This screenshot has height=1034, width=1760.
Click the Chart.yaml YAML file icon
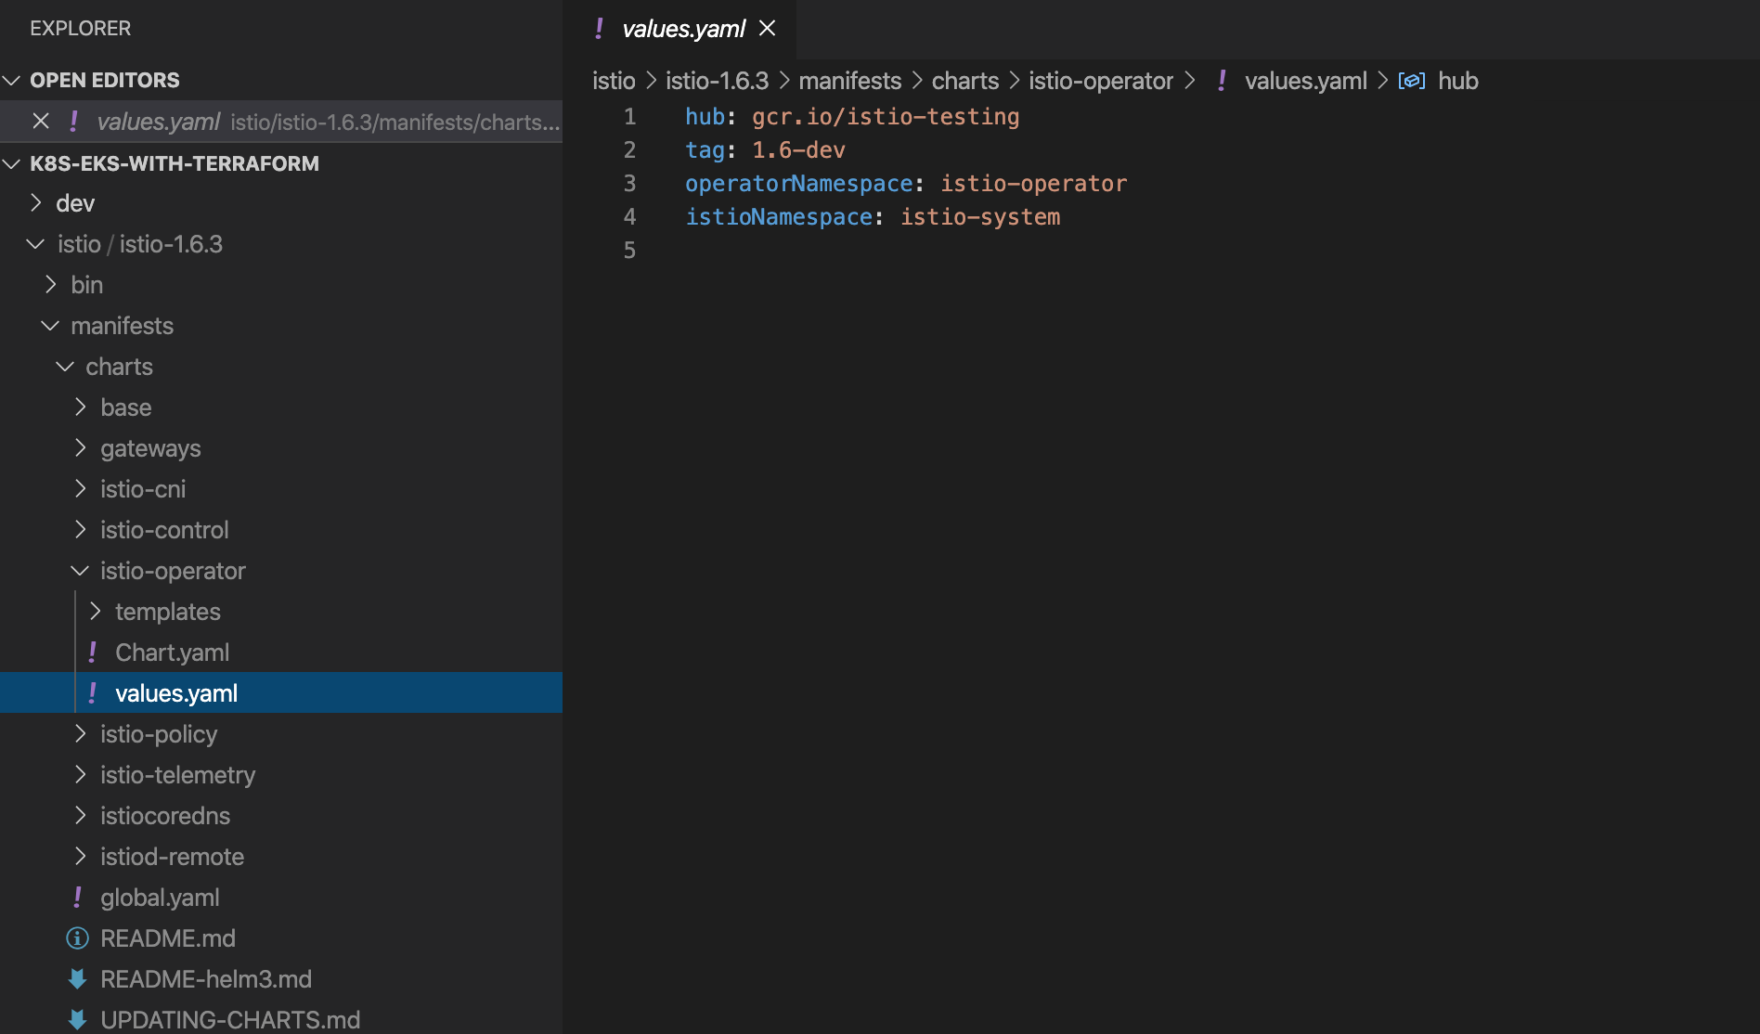pos(93,653)
